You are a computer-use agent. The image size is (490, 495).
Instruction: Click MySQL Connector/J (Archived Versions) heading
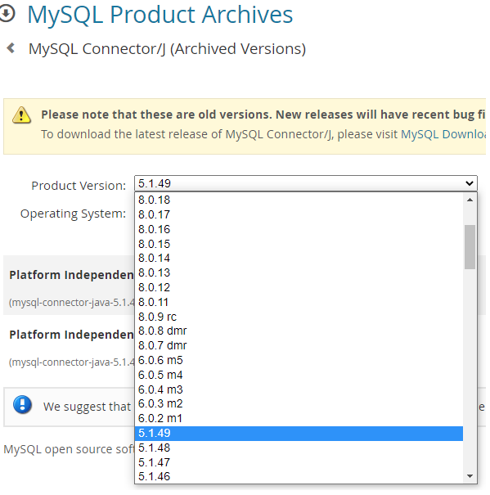(168, 49)
